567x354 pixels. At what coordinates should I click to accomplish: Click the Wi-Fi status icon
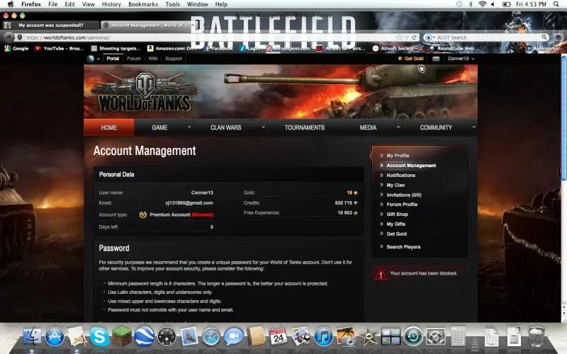pyautogui.click(x=482, y=4)
